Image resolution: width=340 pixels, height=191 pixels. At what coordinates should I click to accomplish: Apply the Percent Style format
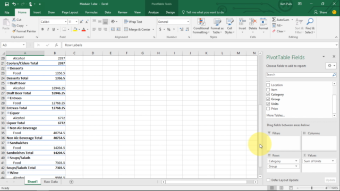168,29
